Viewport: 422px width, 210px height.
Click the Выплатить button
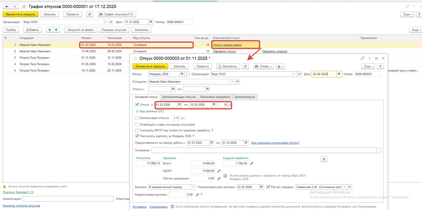pos(228,66)
